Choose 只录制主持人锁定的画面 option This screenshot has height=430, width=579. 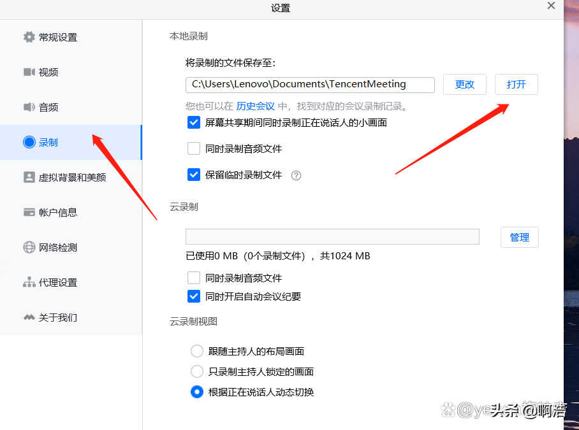pos(197,371)
